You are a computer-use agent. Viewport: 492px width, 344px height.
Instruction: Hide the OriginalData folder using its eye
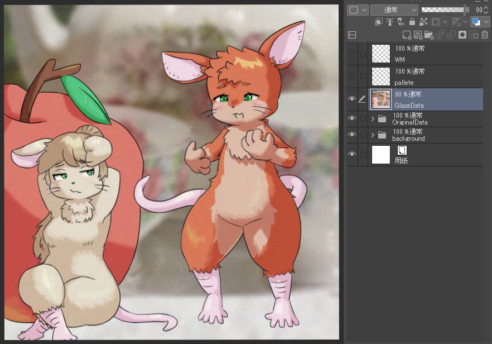pos(351,118)
